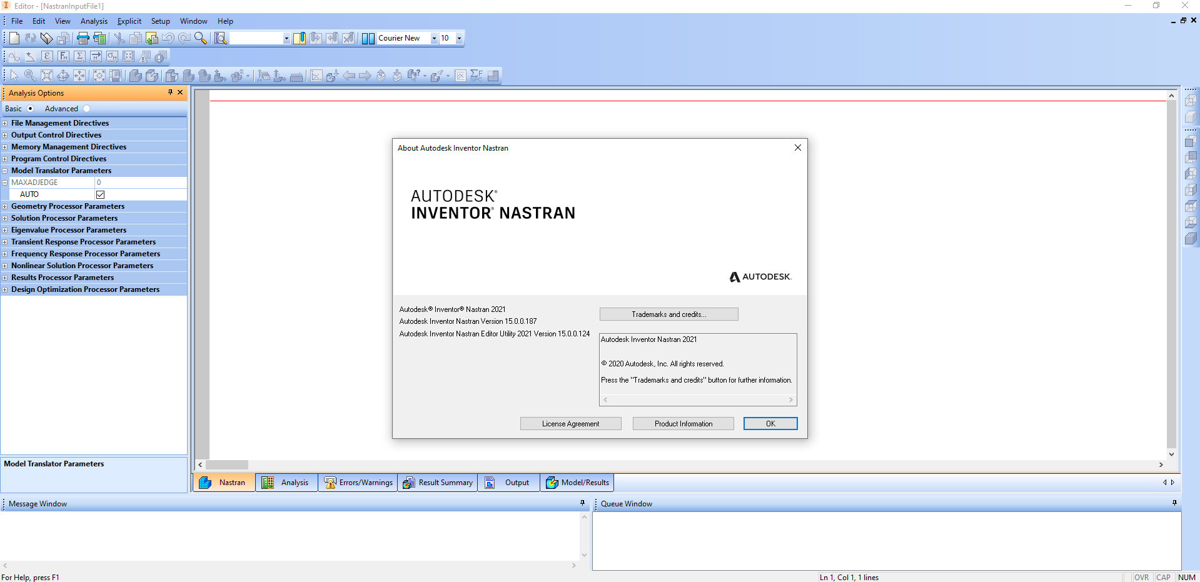
Task: Click the credits textbox horizontal scrollbar right arrow
Action: pyautogui.click(x=790, y=399)
